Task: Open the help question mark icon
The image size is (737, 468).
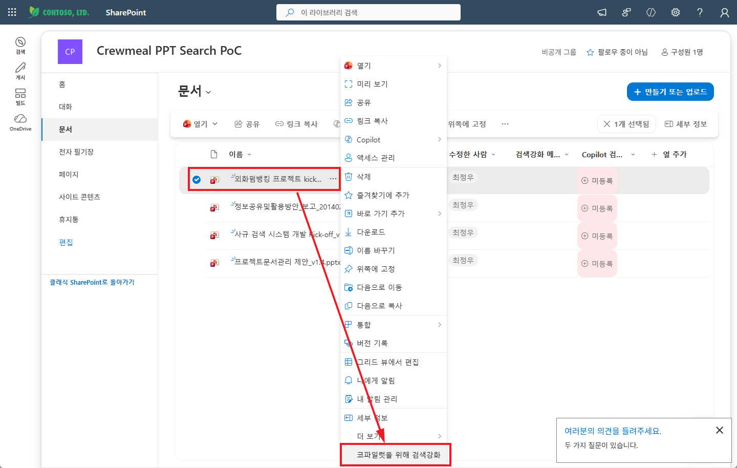Action: pyautogui.click(x=700, y=12)
